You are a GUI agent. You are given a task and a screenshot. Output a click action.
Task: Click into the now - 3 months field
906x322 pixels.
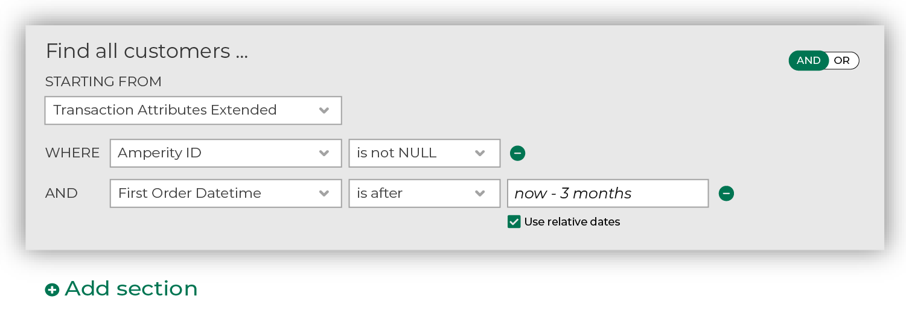608,194
